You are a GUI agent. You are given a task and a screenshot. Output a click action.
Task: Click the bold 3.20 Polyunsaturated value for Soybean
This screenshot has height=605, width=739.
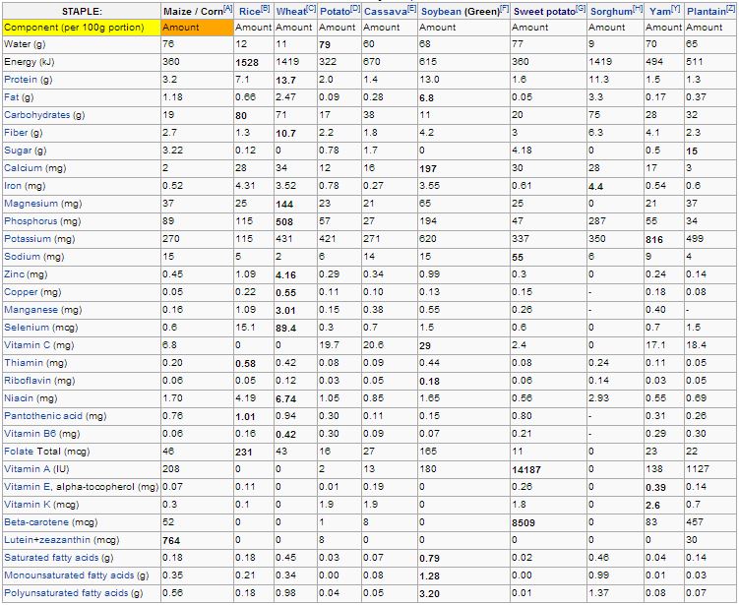pos(429,594)
